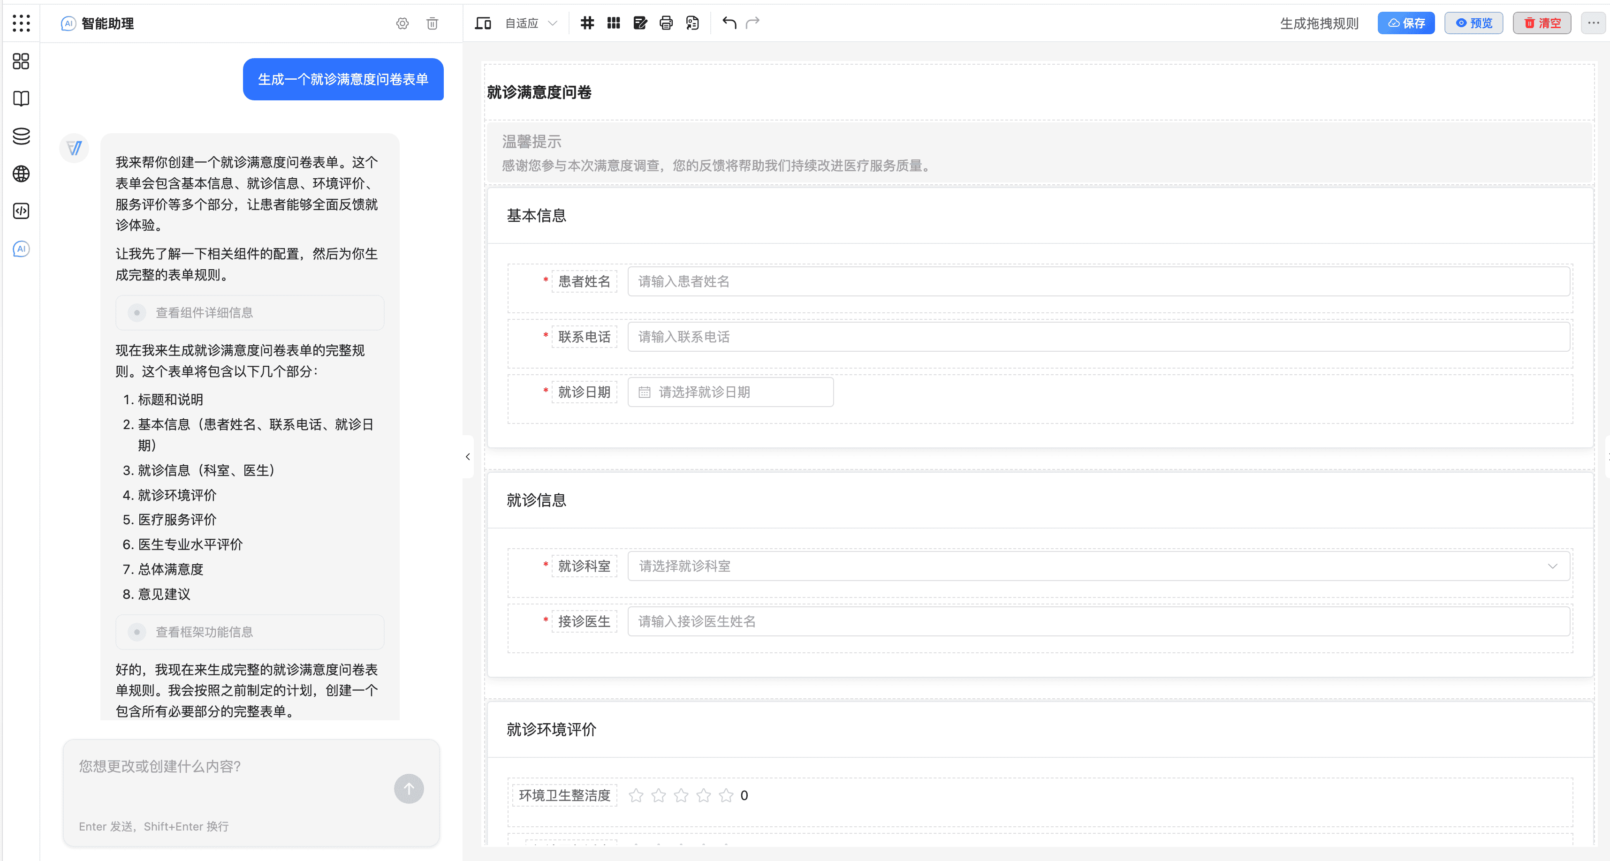1610x861 pixels.
Task: Focus the 患者姓名 input field
Action: tap(1099, 282)
